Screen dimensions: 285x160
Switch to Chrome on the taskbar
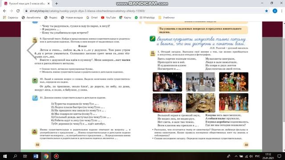pyautogui.click(x=46, y=156)
